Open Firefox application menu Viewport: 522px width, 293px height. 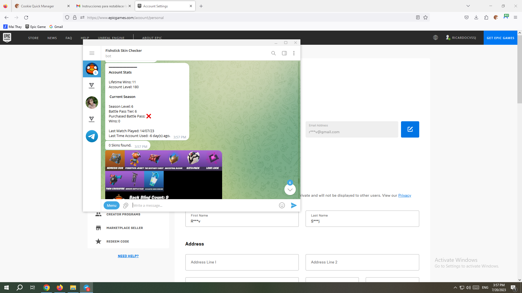tap(515, 18)
